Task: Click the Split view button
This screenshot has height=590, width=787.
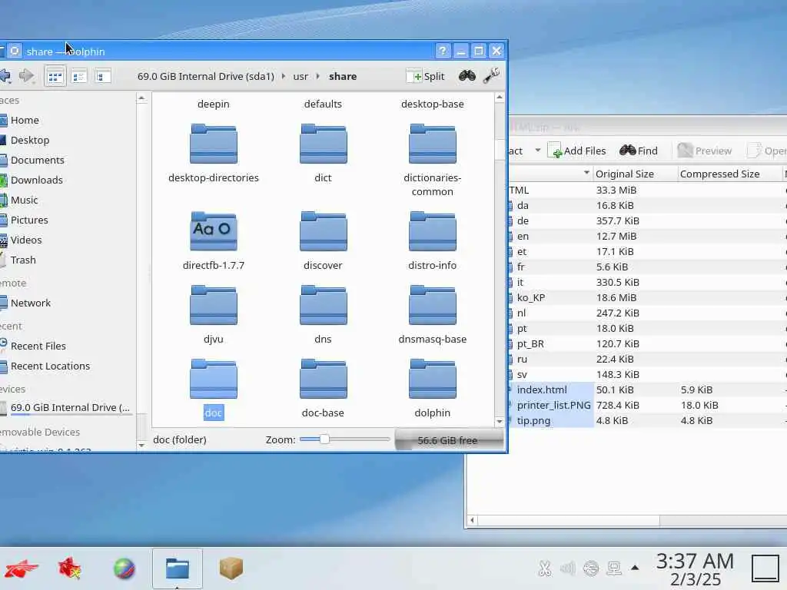Action: click(x=426, y=76)
